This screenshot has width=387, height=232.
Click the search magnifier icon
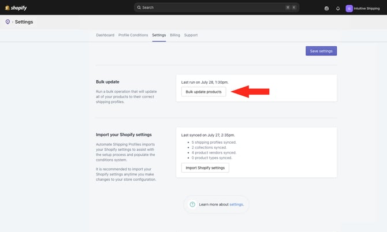(139, 8)
